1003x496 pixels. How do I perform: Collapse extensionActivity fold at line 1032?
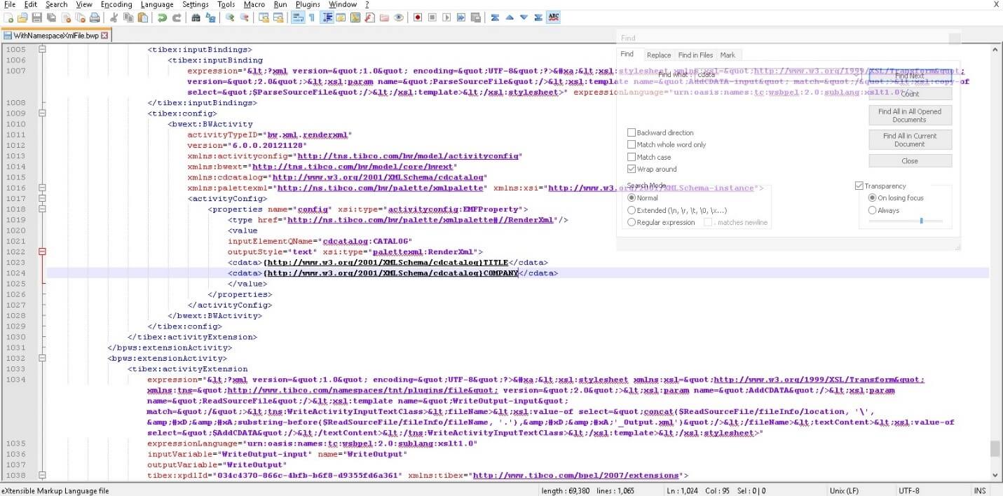coord(42,358)
